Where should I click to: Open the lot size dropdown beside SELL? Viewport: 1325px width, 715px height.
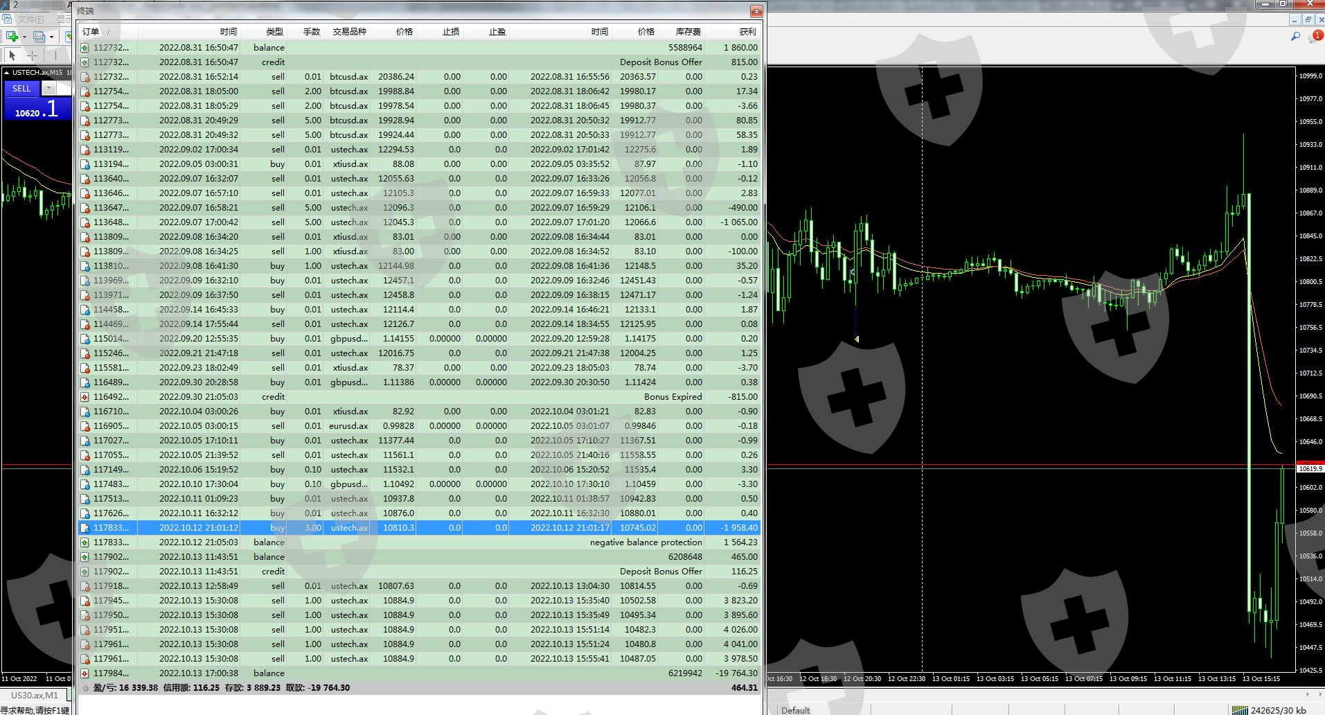[x=48, y=88]
